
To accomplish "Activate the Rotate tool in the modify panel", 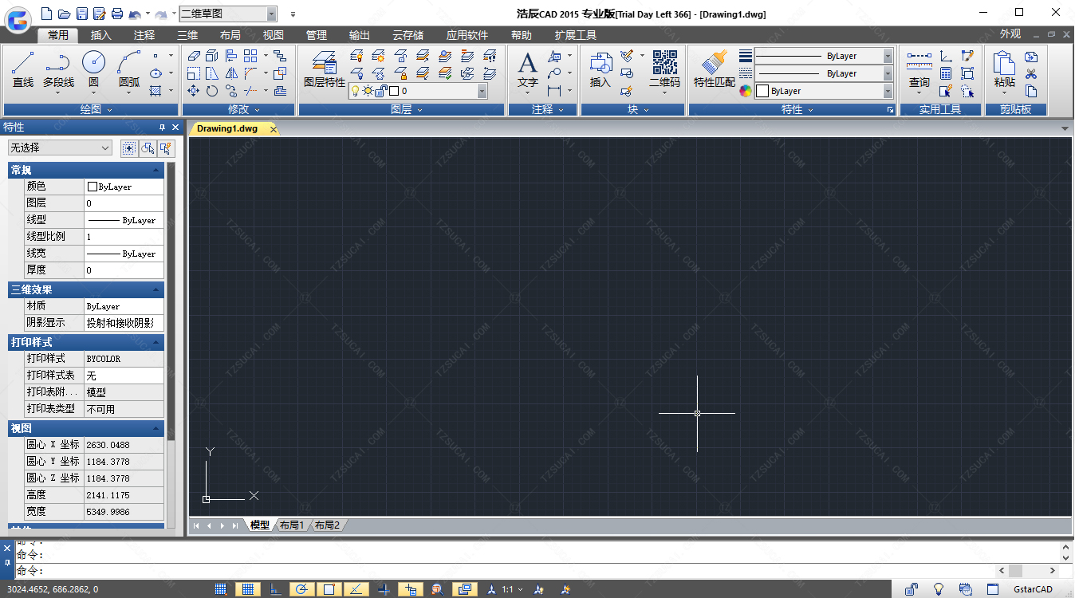I will click(211, 91).
